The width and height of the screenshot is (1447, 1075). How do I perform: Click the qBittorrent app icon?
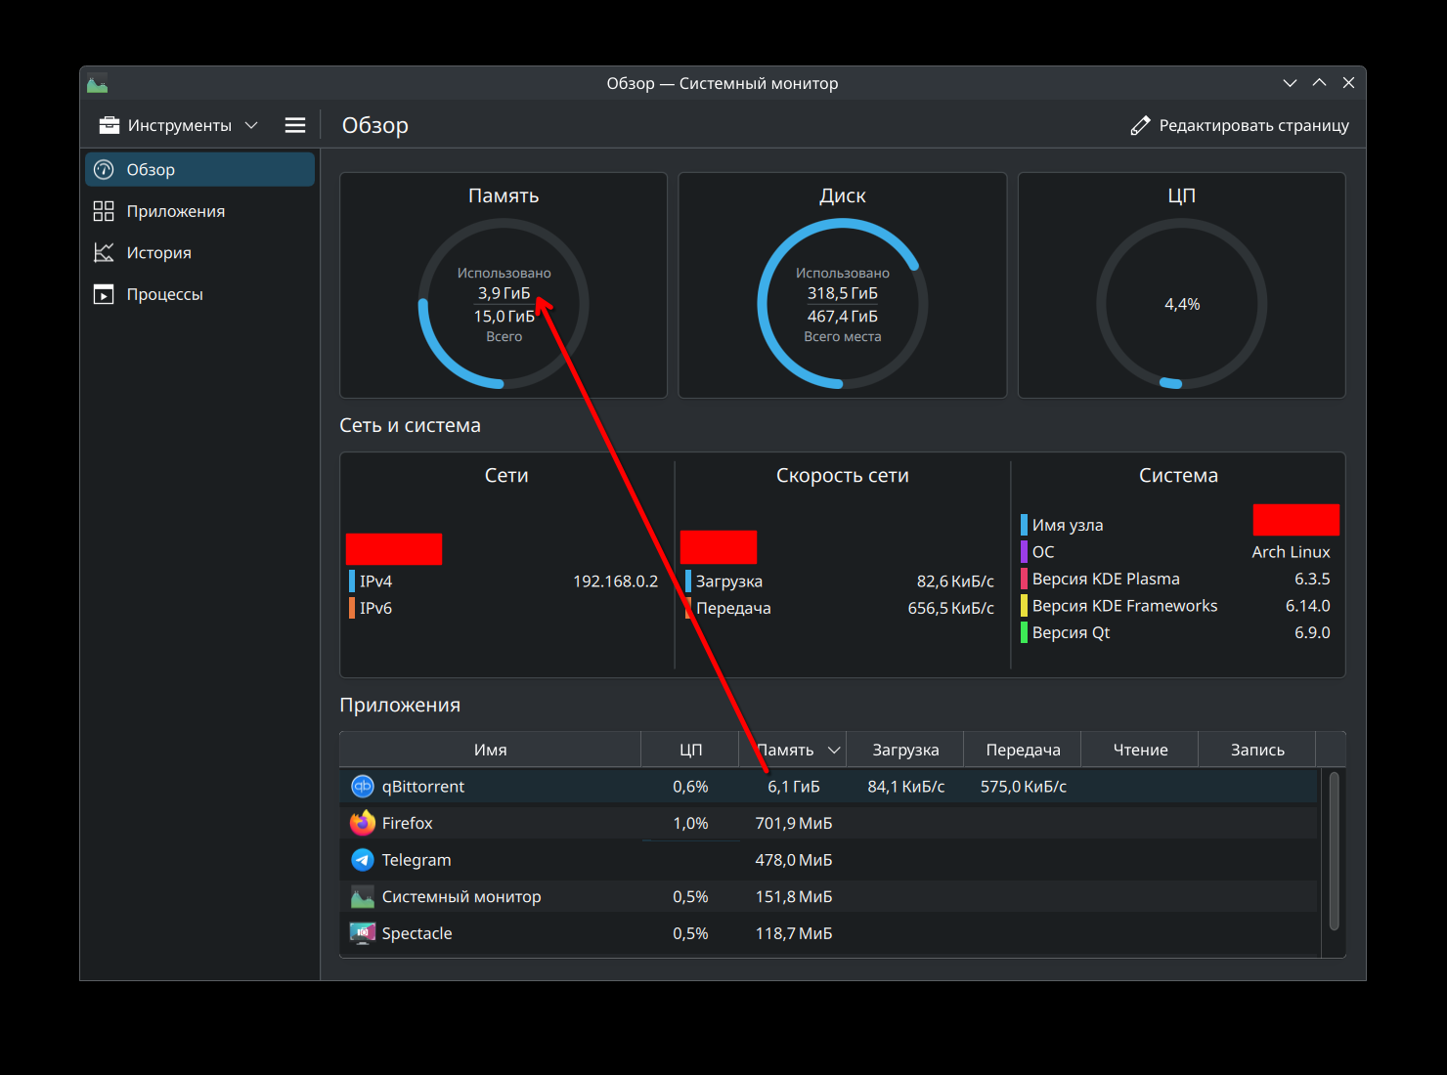point(363,787)
